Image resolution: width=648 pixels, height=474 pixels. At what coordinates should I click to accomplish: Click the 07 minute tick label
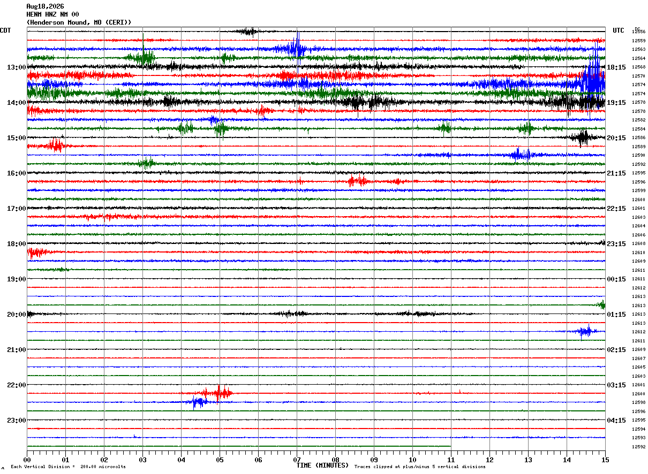tap(297, 460)
